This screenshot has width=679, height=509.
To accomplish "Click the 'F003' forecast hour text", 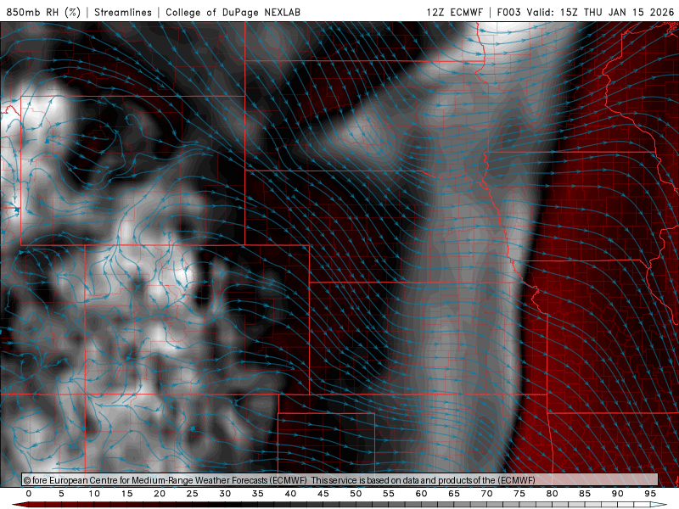I will (x=508, y=12).
